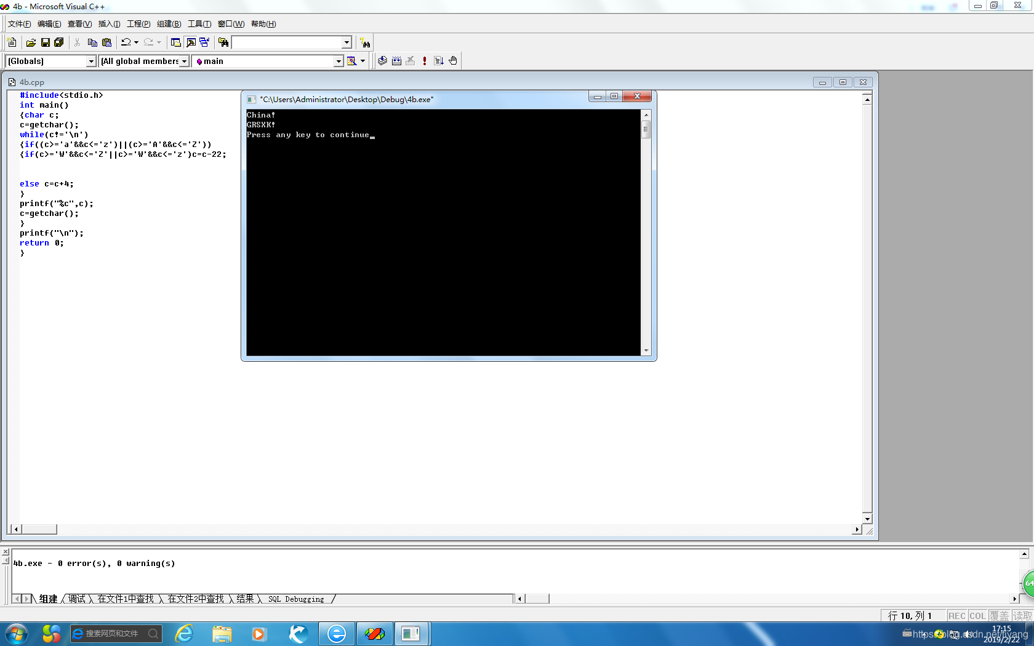The height and width of the screenshot is (646, 1034).
Task: Click the taskbar search box 搜索网页和文件
Action: [116, 634]
